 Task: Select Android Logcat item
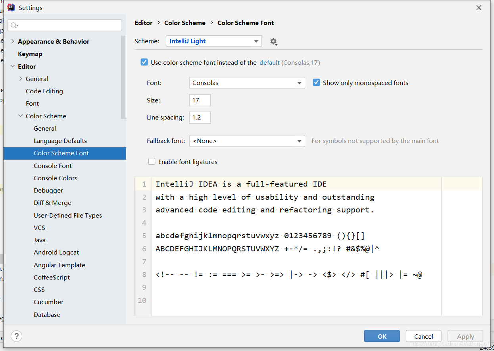(x=56, y=253)
